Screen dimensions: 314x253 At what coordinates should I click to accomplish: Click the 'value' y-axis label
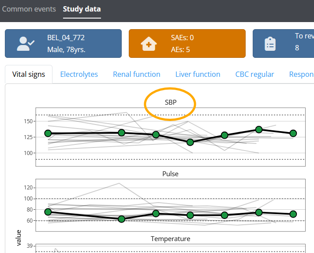coord(19,238)
